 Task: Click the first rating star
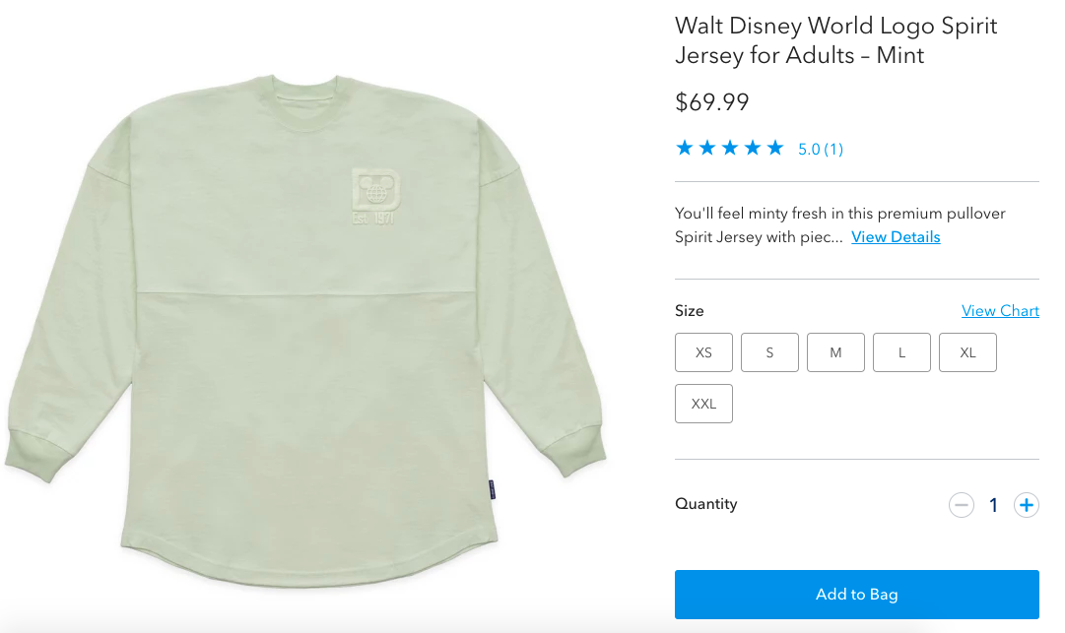685,149
